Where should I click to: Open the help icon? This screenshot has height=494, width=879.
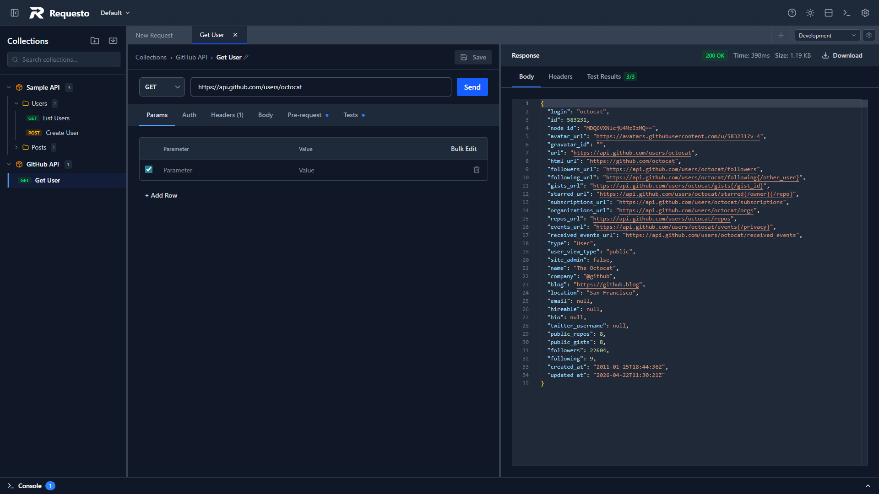(792, 13)
